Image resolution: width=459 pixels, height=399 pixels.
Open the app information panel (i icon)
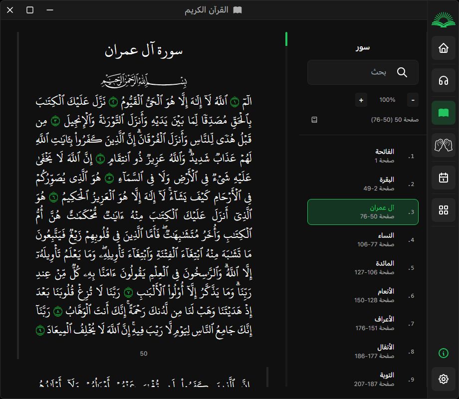click(x=443, y=353)
